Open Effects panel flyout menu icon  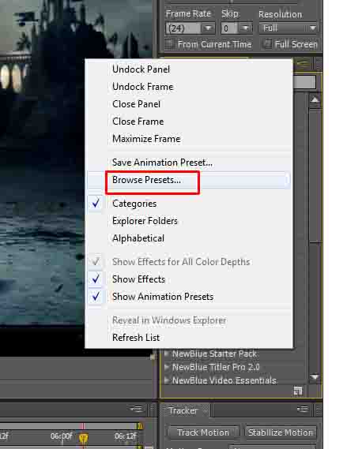click(x=304, y=63)
